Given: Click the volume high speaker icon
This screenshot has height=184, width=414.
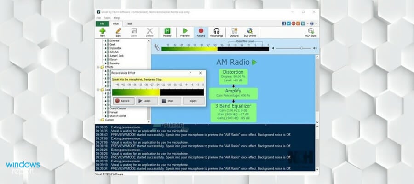Looking at the screenshot, I should [315, 48].
